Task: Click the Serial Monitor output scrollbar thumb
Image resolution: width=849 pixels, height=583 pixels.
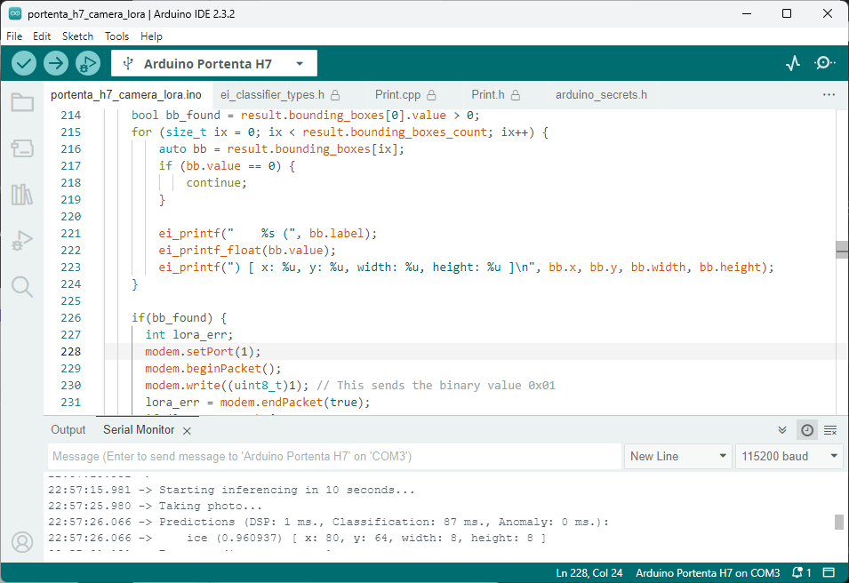Action: point(838,522)
